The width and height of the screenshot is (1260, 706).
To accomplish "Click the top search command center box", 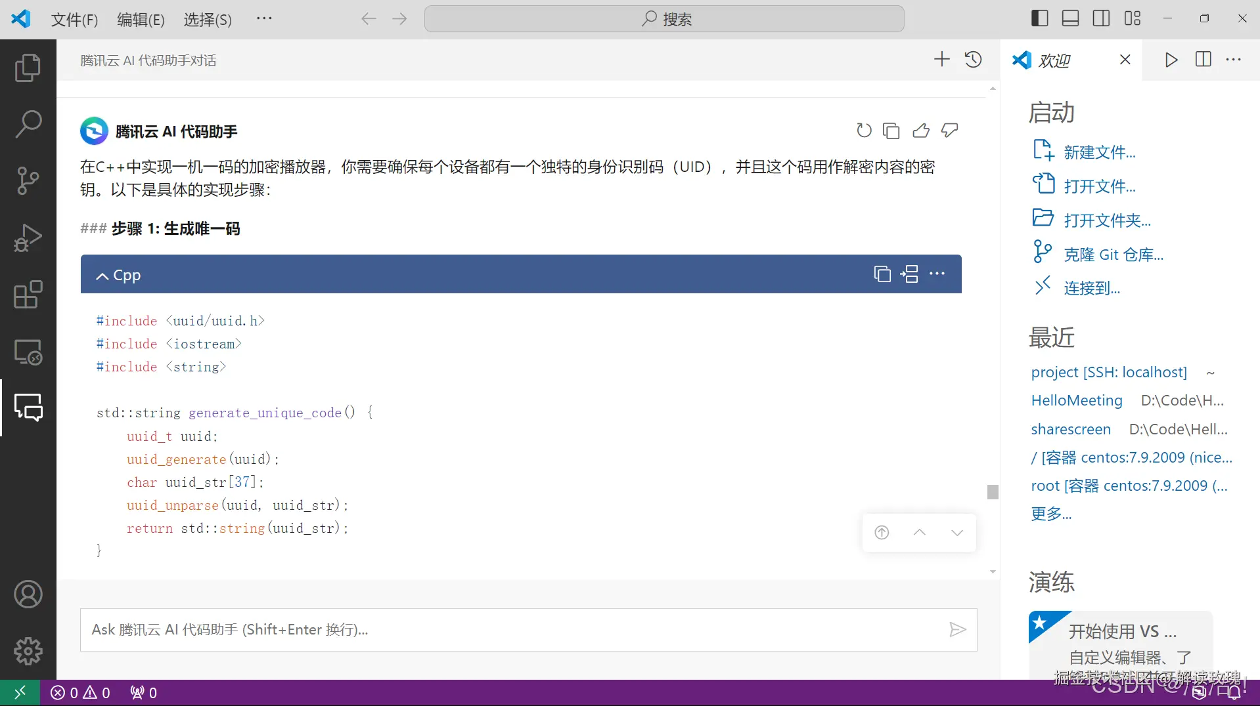I will tap(664, 19).
